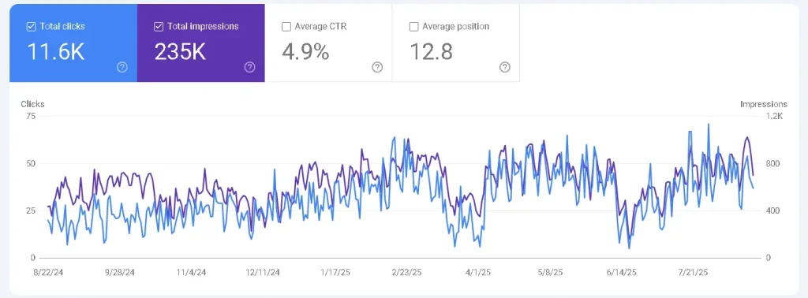This screenshot has height=298, width=808.
Task: Click the Impressions axis title
Action: point(764,104)
